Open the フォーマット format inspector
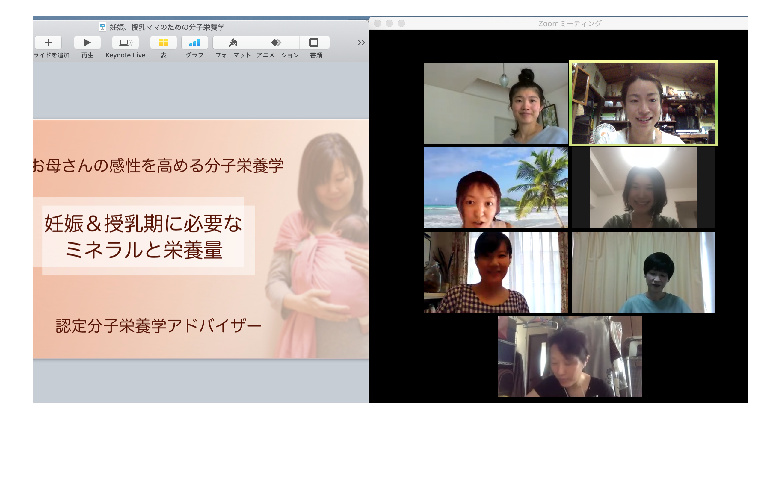The width and height of the screenshot is (767, 479). pos(232,43)
